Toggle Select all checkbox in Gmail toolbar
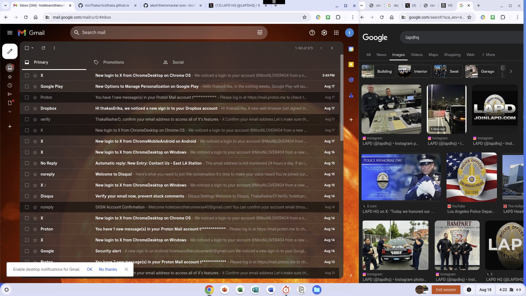Screen dimensions: 526x296 pos(27,48)
